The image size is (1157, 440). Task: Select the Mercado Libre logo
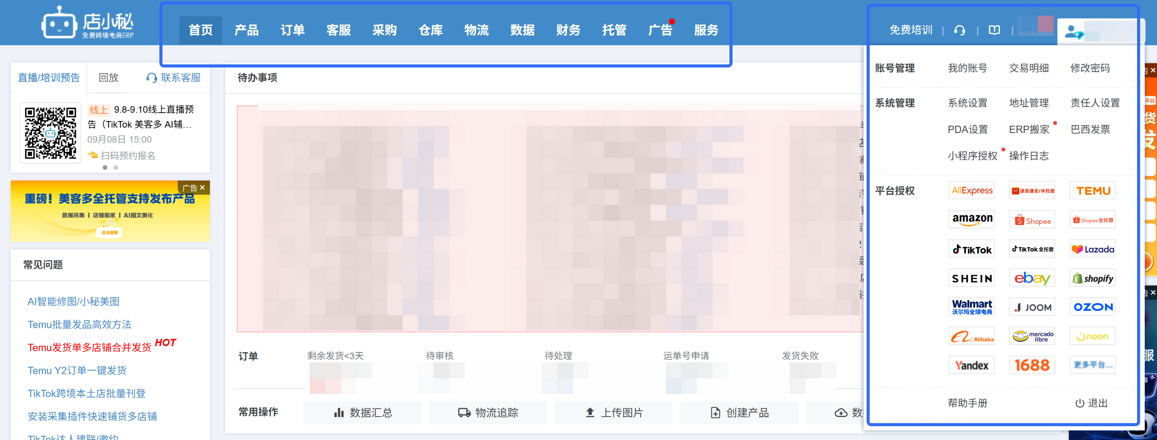pyautogui.click(x=1032, y=336)
